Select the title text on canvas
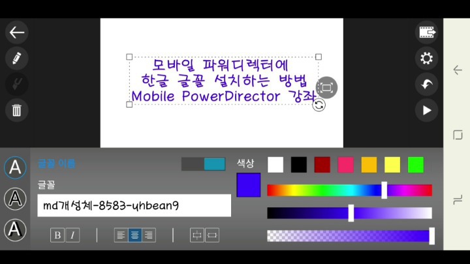Image resolution: width=470 pixels, height=264 pixels. 224,81
